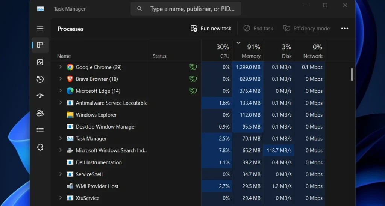Click Chrome memory value 1,299.0 MB
The width and height of the screenshot is (385, 206).
tap(248, 67)
